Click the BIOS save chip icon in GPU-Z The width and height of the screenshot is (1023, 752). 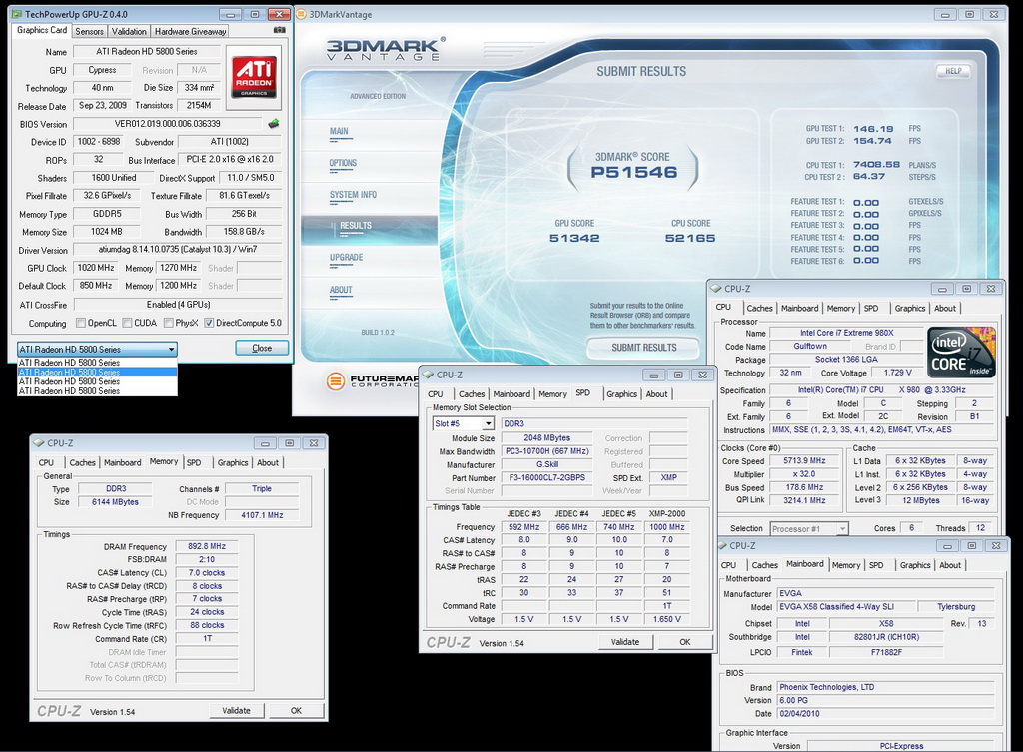coord(274,123)
